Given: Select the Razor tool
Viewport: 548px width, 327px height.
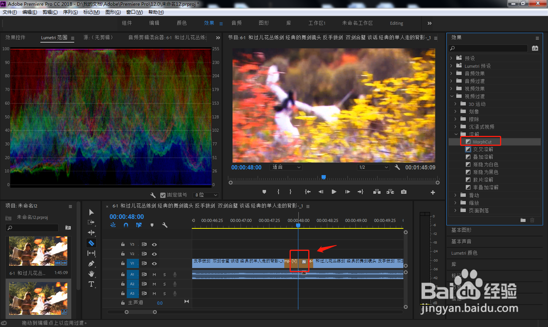Looking at the screenshot, I should click(x=91, y=243).
